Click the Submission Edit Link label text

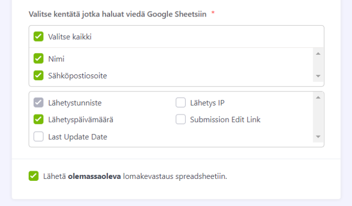coord(225,120)
